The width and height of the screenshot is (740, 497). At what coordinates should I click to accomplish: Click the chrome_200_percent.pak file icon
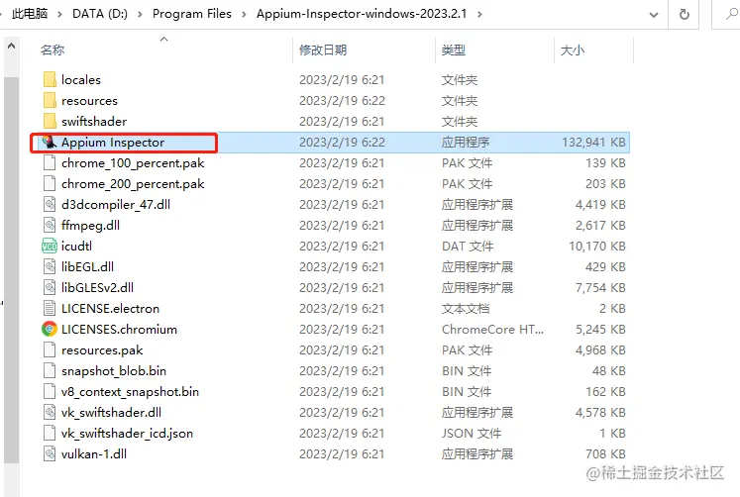tap(50, 183)
